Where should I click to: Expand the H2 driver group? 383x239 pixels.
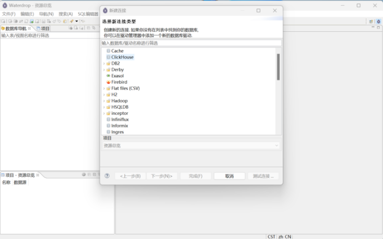104,94
